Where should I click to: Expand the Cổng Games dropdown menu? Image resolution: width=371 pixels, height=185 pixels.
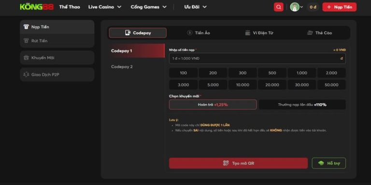(x=149, y=7)
